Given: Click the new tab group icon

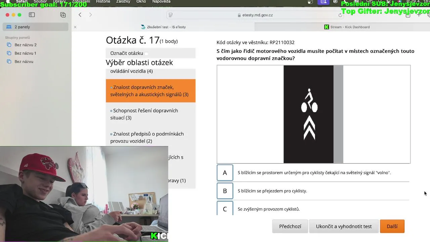Looking at the screenshot, I should coord(63,15).
